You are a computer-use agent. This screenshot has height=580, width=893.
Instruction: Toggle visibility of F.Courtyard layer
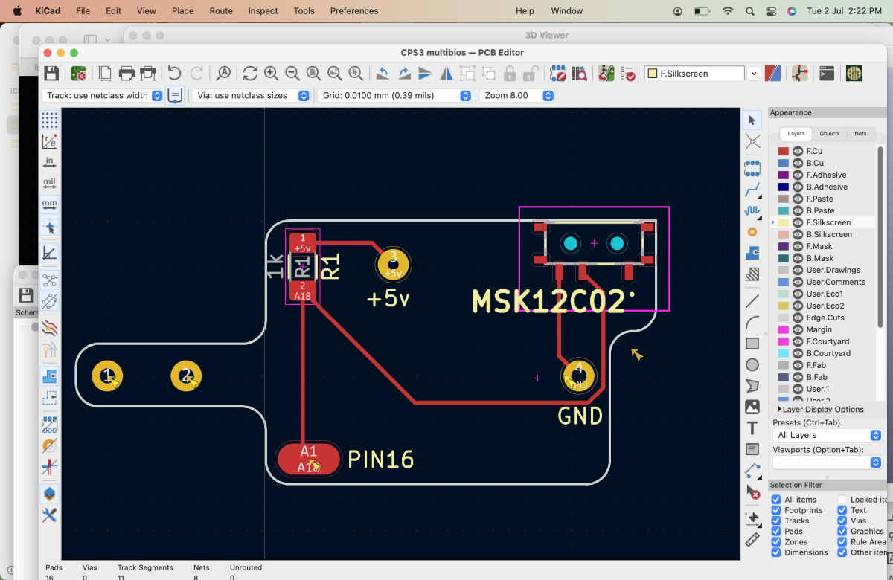coord(798,341)
